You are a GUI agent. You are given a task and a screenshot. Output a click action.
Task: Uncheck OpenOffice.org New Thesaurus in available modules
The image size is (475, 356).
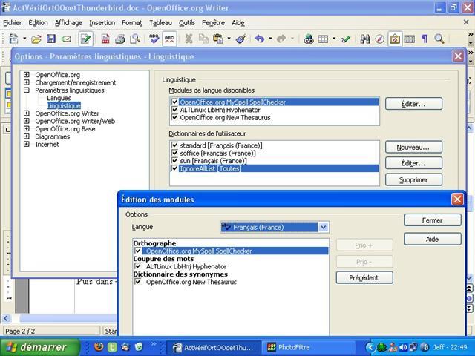[x=174, y=117]
